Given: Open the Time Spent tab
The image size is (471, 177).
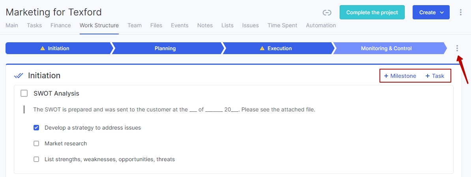Looking at the screenshot, I should [282, 25].
